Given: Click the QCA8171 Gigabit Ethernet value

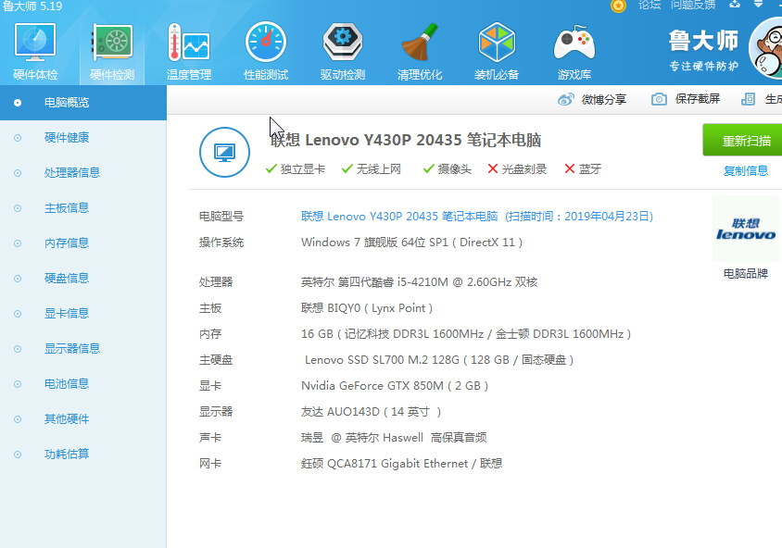Looking at the screenshot, I should (401, 464).
